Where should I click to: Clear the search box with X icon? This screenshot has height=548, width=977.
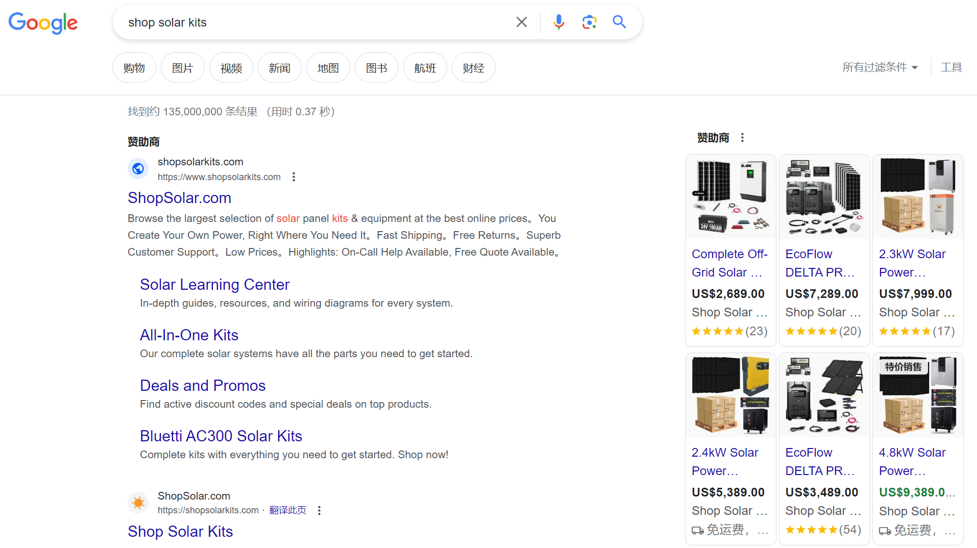[521, 22]
